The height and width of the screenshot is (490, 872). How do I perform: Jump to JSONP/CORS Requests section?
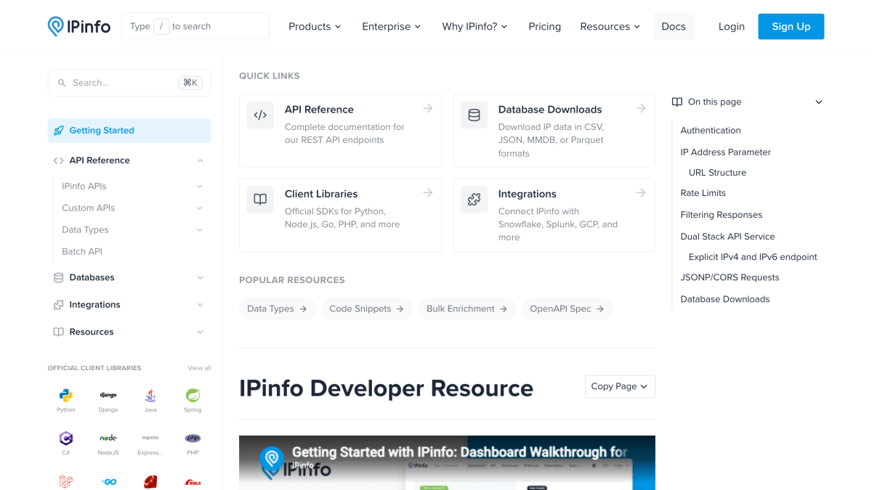(x=730, y=277)
